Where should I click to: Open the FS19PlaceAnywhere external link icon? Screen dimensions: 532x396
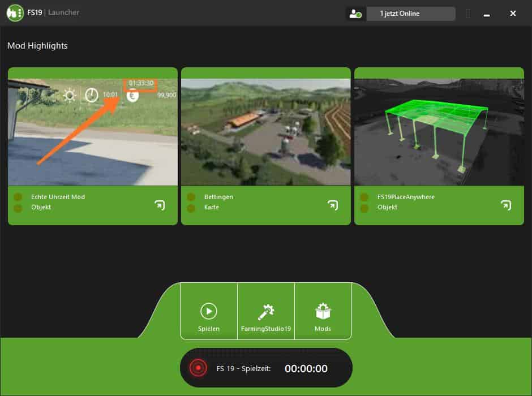pyautogui.click(x=506, y=205)
